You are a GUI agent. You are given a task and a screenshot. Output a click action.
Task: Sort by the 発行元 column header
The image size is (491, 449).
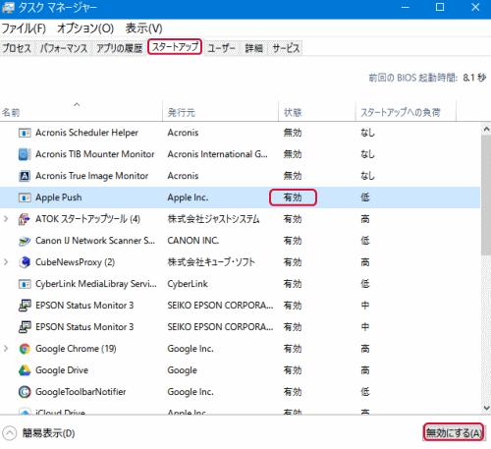(221, 112)
